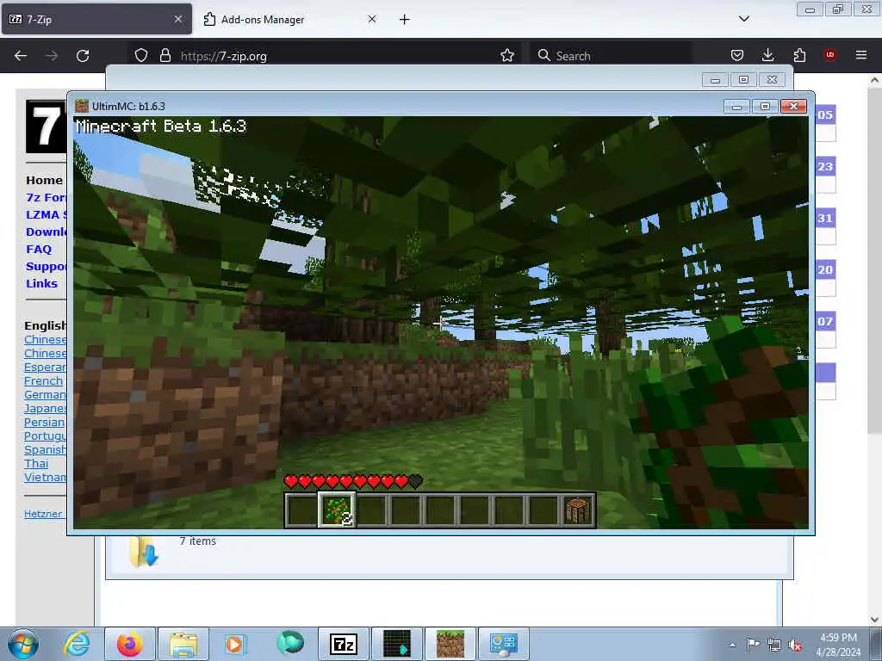Open Windows Media Player from taskbar

233,644
